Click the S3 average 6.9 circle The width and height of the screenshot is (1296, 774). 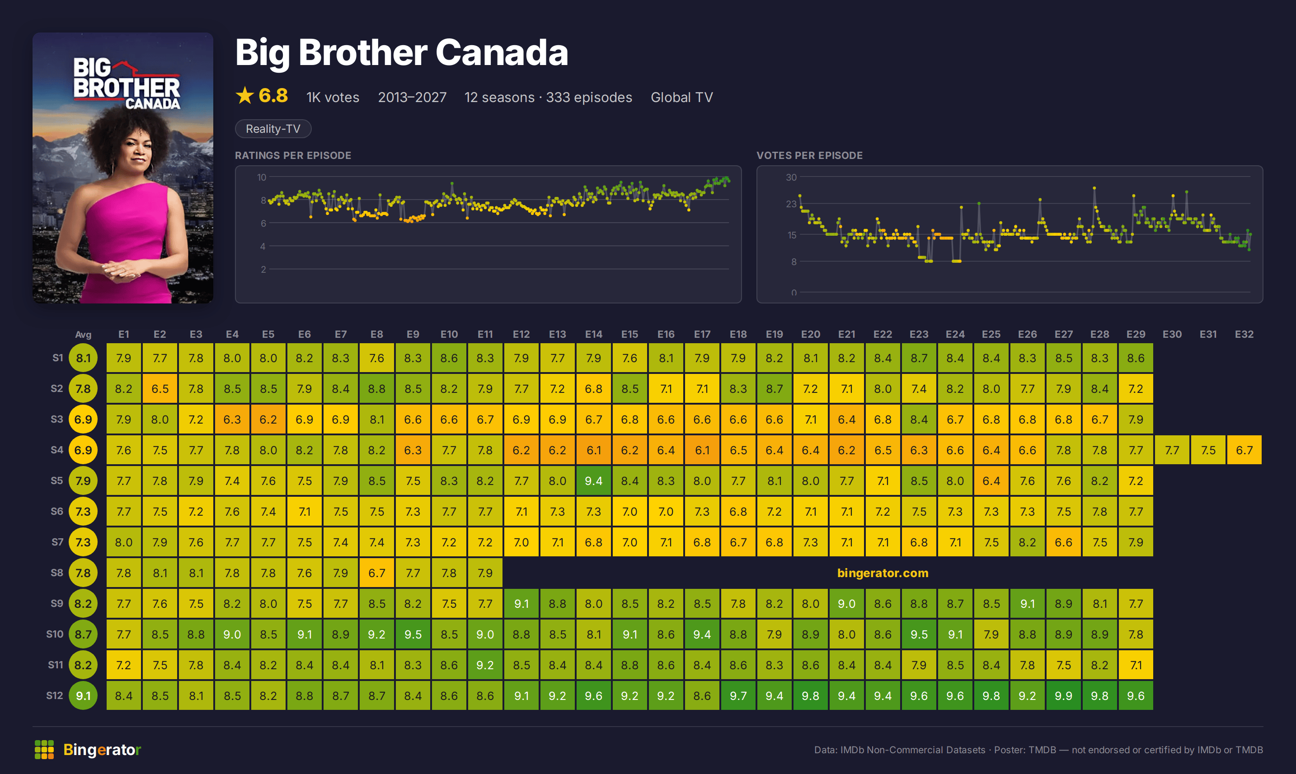83,420
